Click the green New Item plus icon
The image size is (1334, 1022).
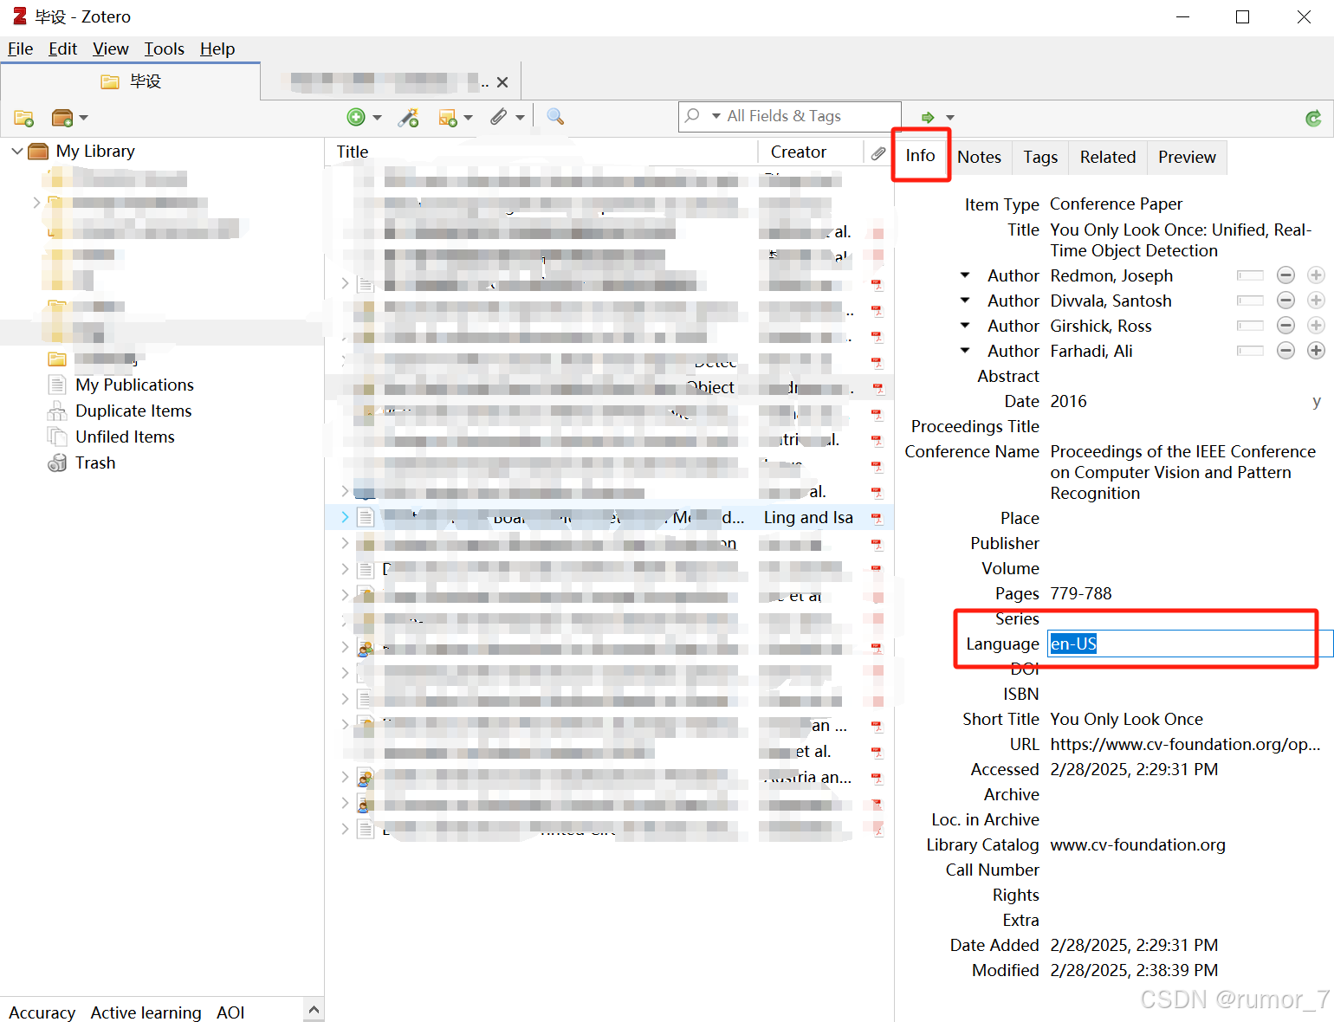click(x=356, y=117)
